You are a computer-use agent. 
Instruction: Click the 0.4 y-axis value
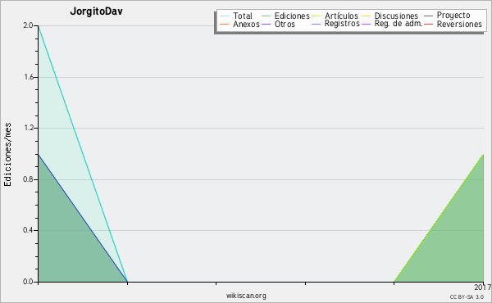click(x=28, y=230)
